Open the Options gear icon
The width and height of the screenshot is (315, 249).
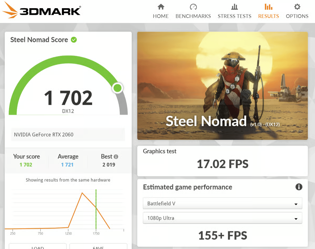[297, 7]
